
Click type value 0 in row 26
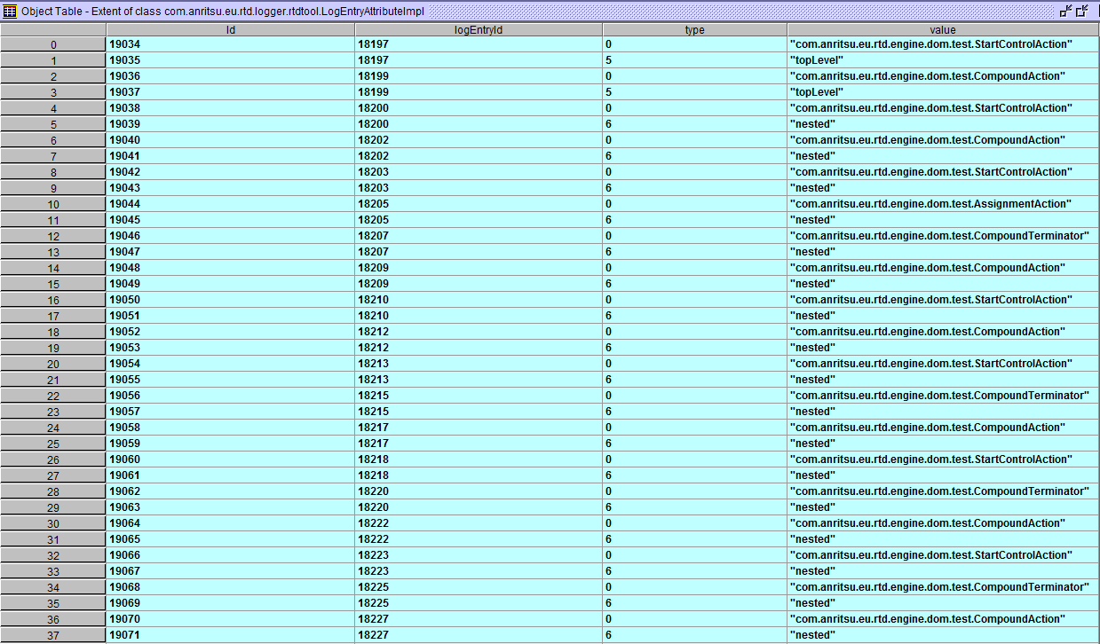(695, 459)
